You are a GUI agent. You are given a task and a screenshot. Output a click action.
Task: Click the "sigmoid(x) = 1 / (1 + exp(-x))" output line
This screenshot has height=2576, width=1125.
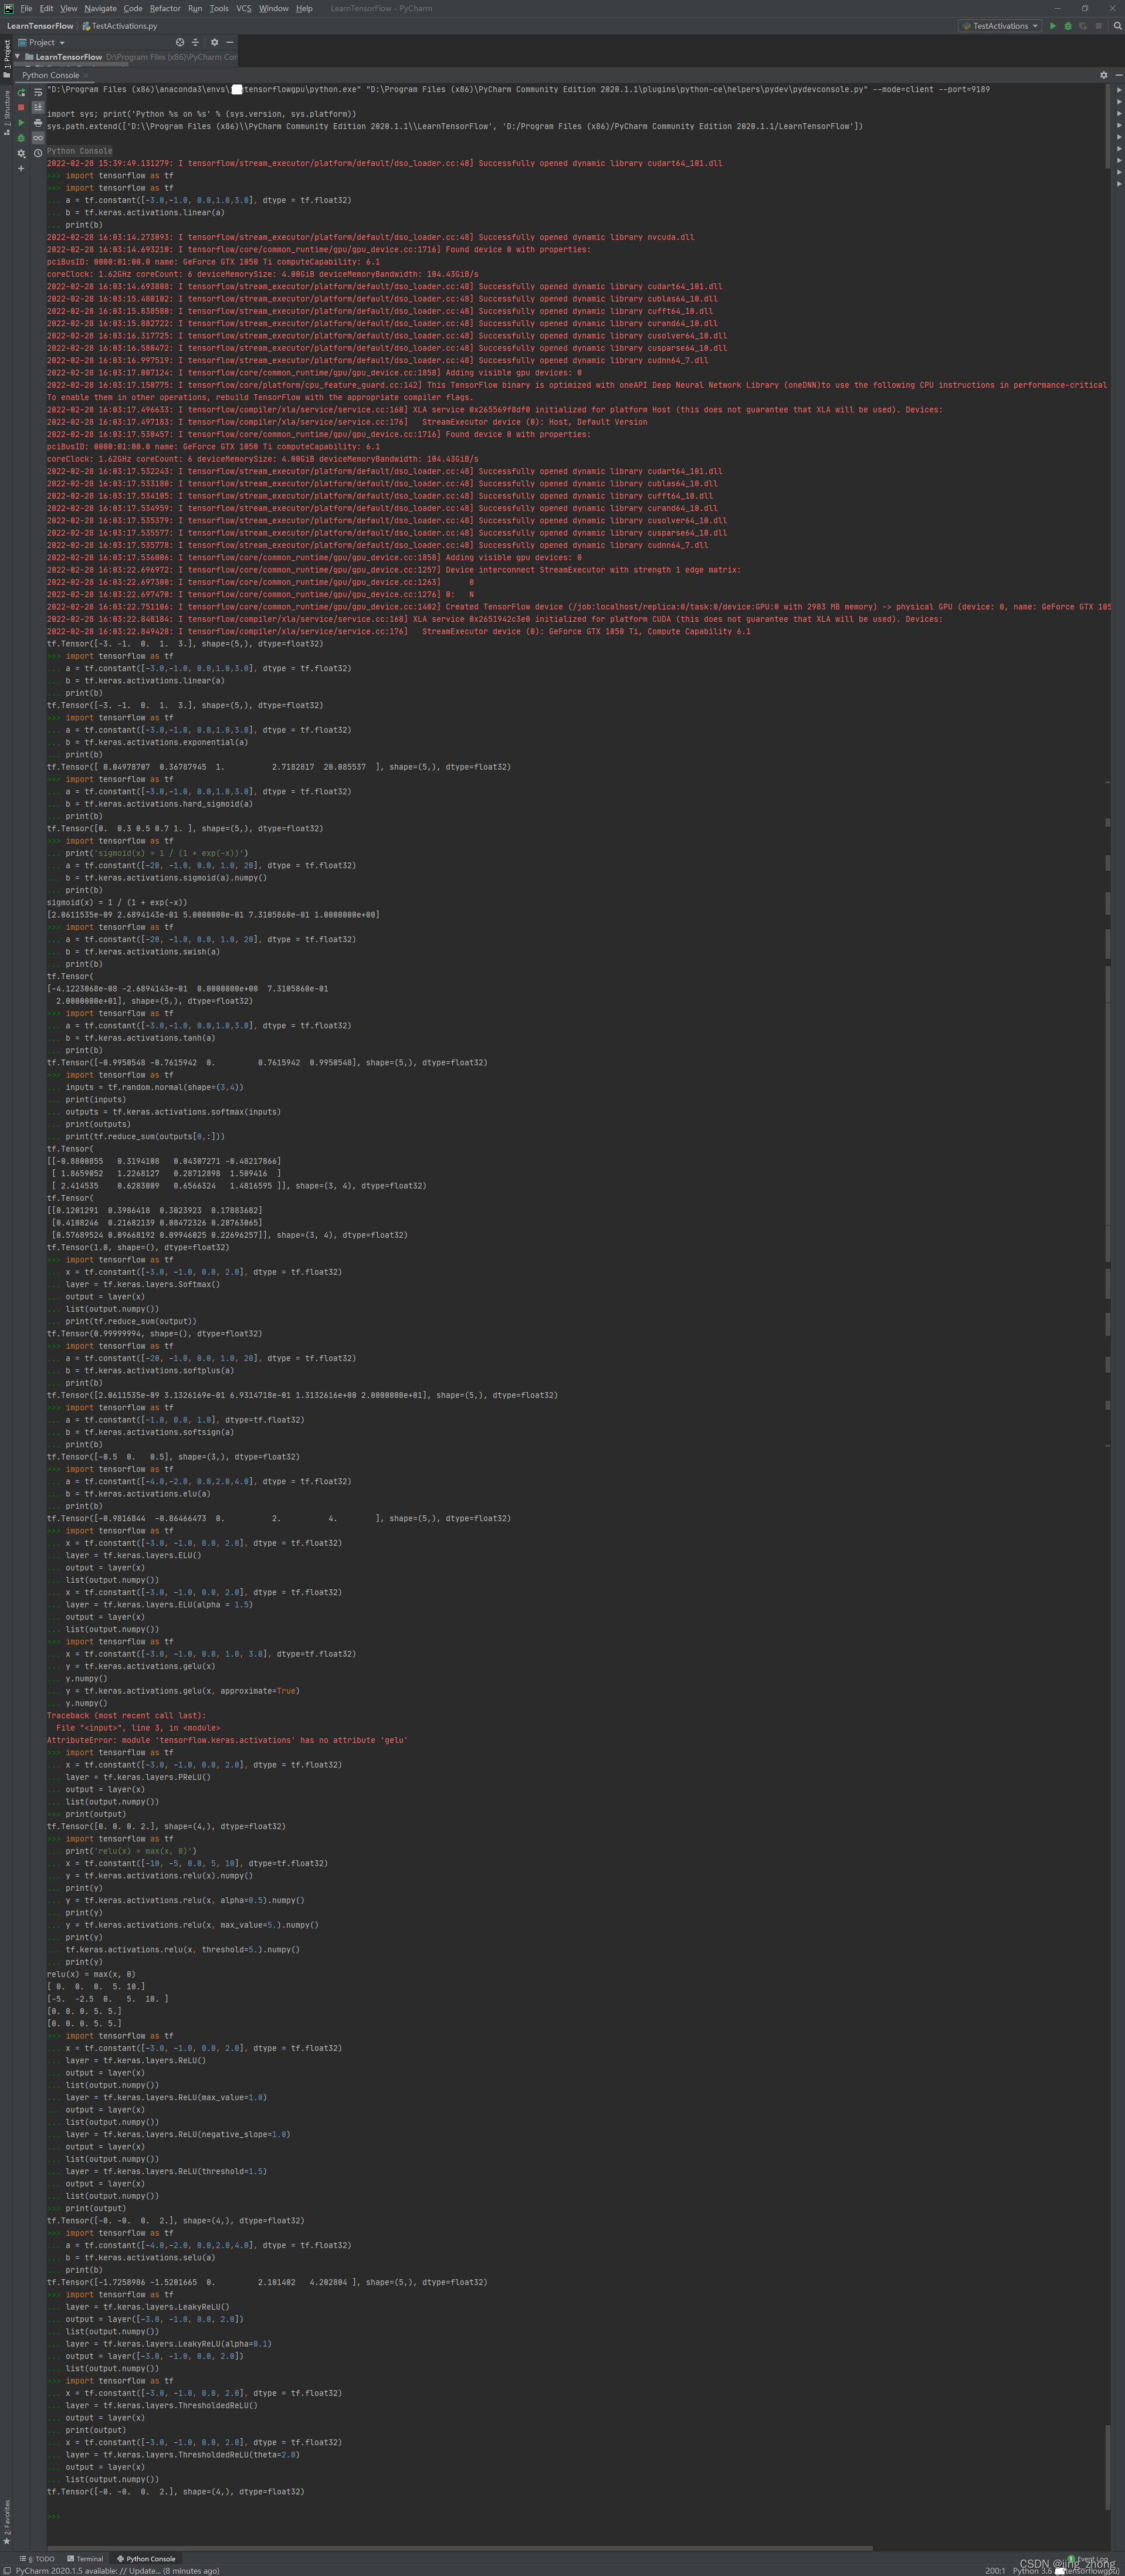(117, 901)
